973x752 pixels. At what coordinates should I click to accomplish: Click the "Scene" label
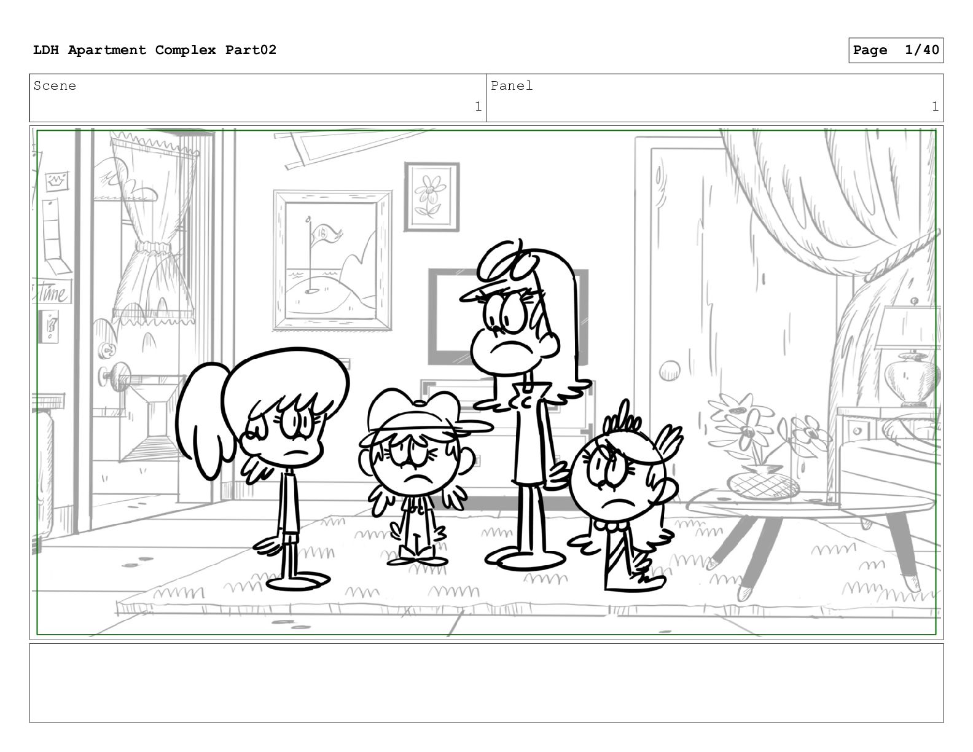click(55, 86)
